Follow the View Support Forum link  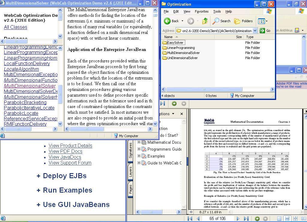coord(70,163)
